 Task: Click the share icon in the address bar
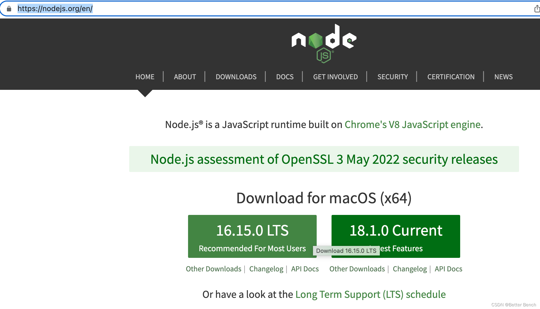coord(537,9)
